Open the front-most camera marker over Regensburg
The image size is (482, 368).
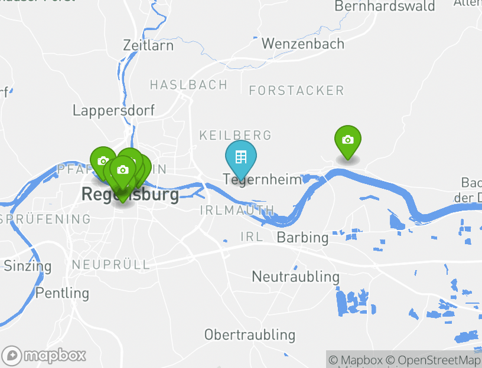(x=123, y=172)
